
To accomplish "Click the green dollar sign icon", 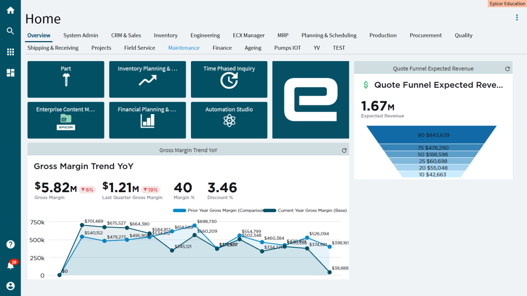I will click(366, 85).
